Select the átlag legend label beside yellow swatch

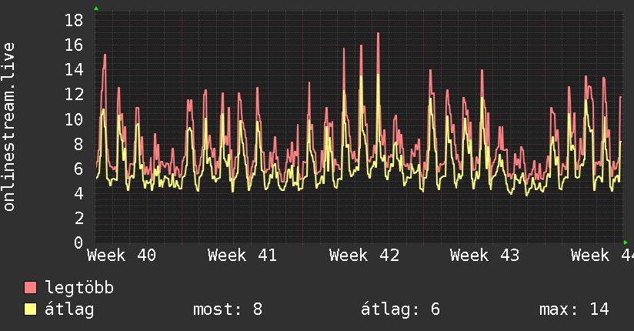click(69, 309)
